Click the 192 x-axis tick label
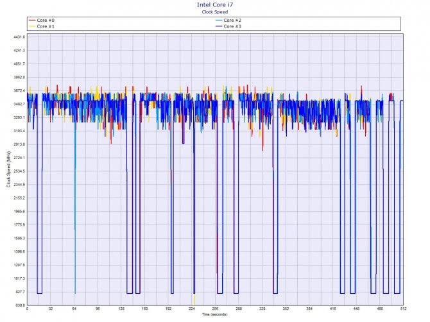 click(168, 309)
